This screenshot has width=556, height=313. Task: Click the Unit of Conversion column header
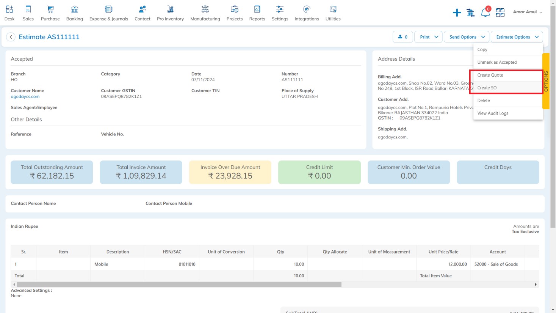click(x=226, y=252)
